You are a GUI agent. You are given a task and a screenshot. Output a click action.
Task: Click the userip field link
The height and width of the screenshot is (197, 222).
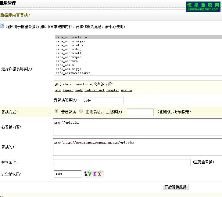coord(127,90)
